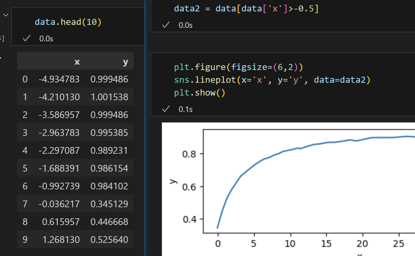Viewport: 415px width, 256px height.
Task: Collapse the data.head(10) cell using the chevron
Action: pyautogui.click(x=5, y=15)
